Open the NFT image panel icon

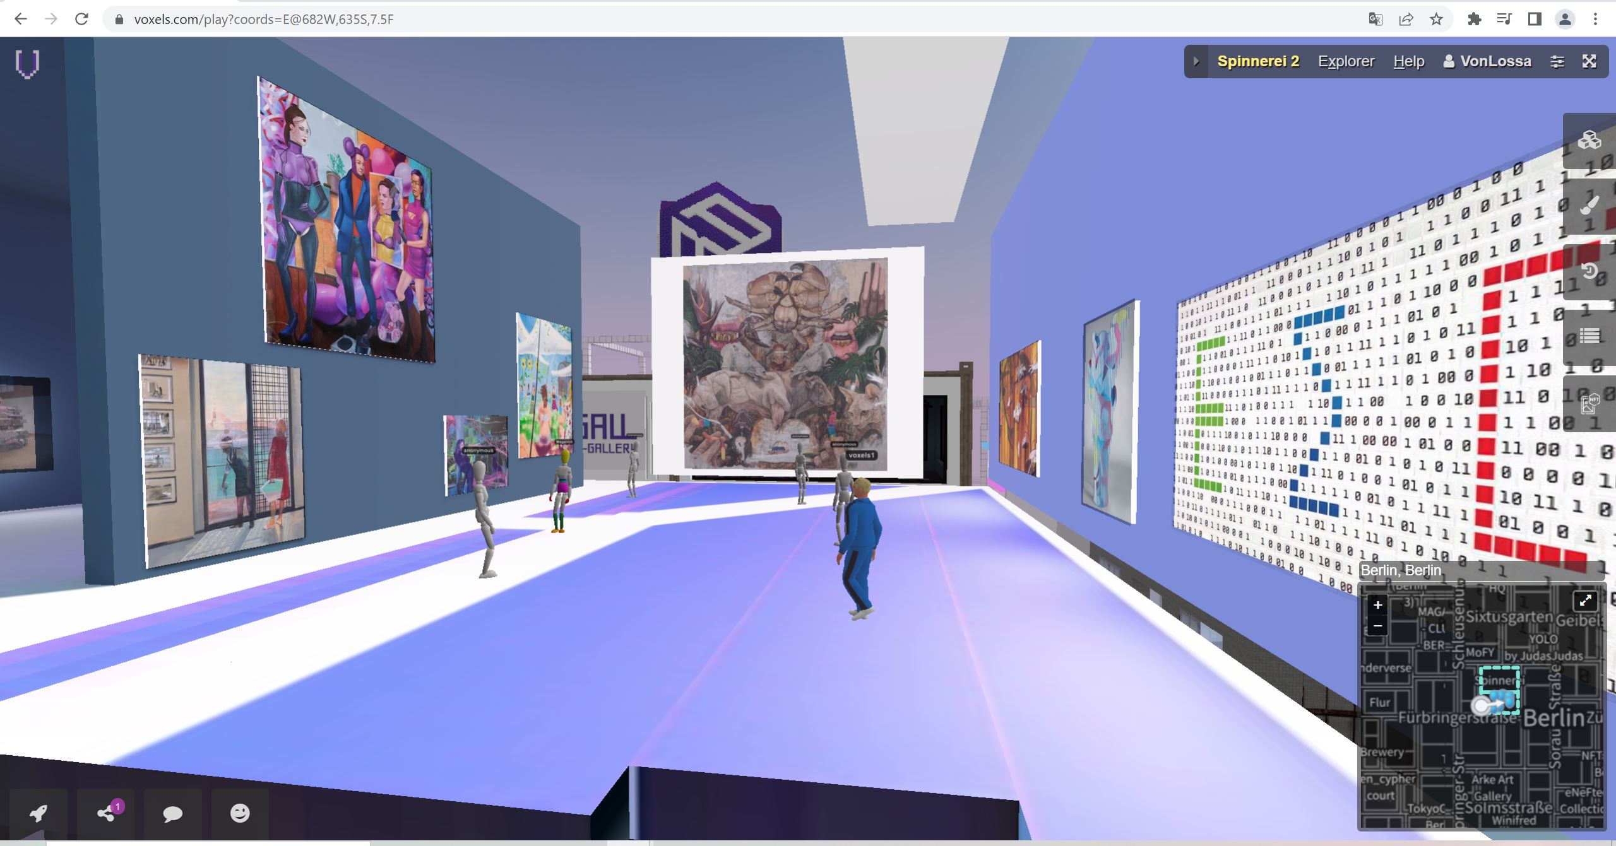tap(1589, 403)
